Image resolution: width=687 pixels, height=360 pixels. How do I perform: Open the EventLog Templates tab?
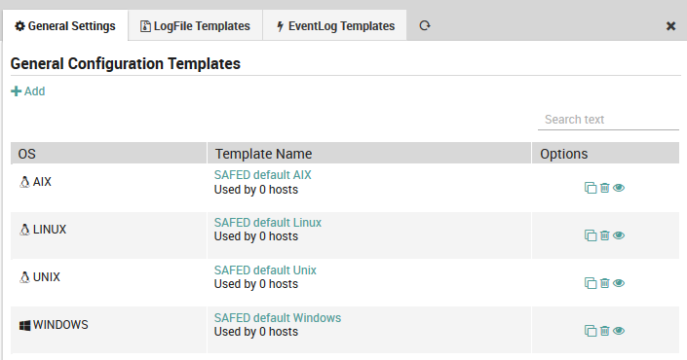click(x=335, y=26)
